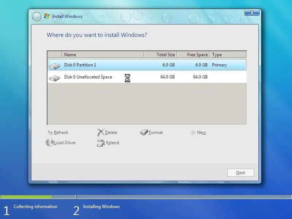This screenshot has height=219, width=292.
Task: Click the Primary type cell
Action: (x=219, y=65)
